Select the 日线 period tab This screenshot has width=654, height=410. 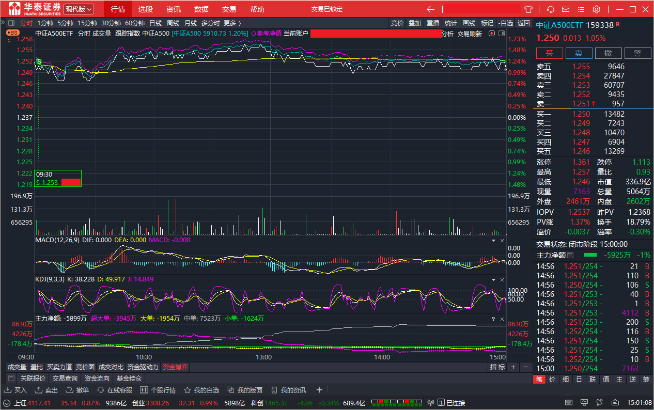(155, 23)
